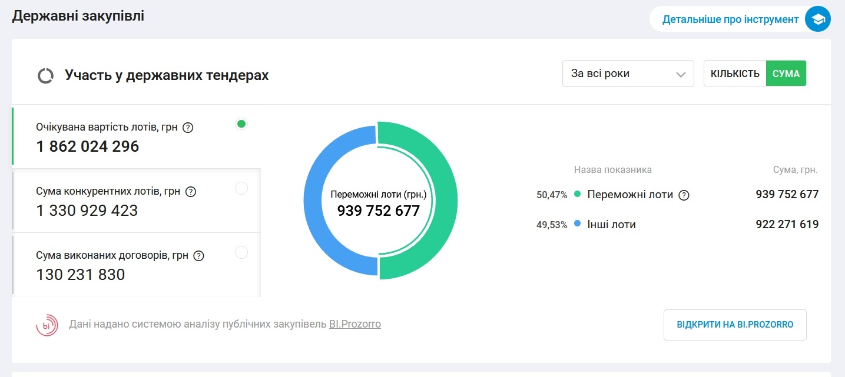
Task: Click help icon beside Сума виконаних договорів
Action: 198,256
